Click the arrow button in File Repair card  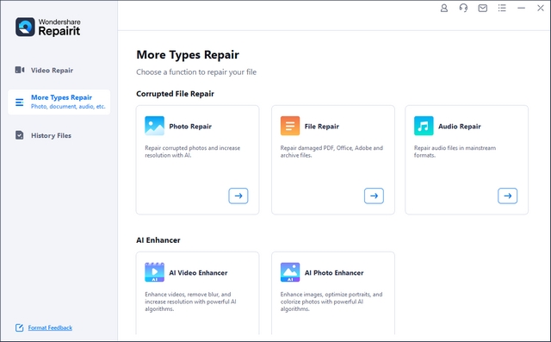tap(374, 196)
